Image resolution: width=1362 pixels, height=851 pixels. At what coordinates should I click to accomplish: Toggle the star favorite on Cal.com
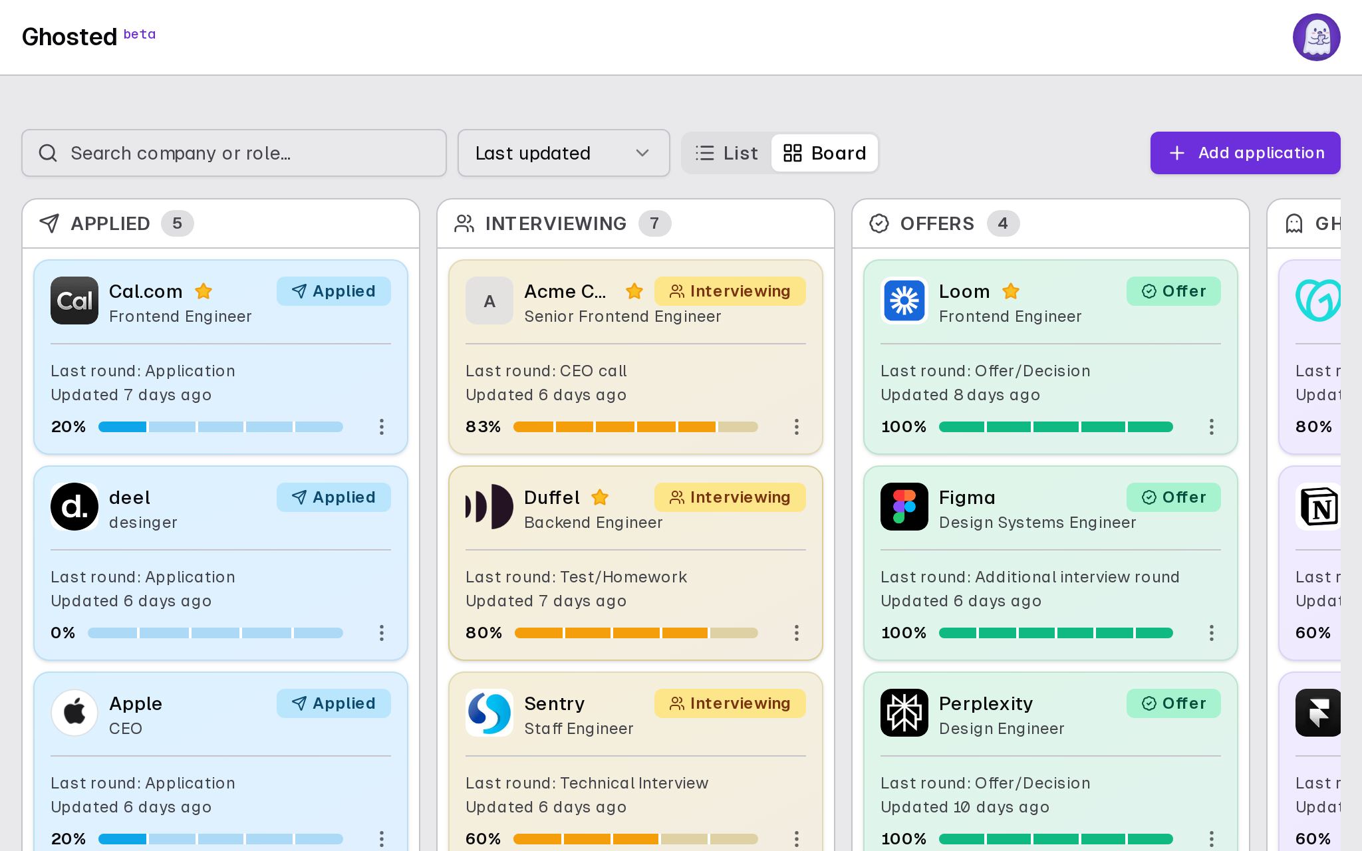[204, 291]
